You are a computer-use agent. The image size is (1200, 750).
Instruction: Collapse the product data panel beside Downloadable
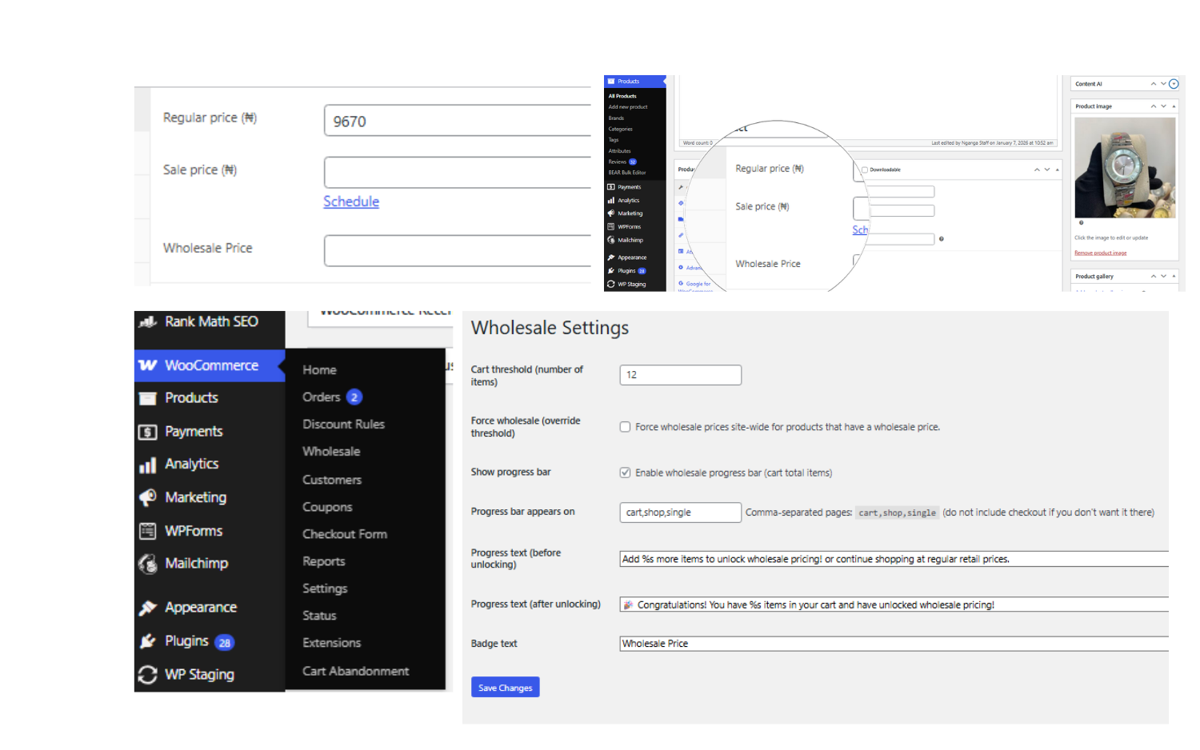pos(1057,170)
